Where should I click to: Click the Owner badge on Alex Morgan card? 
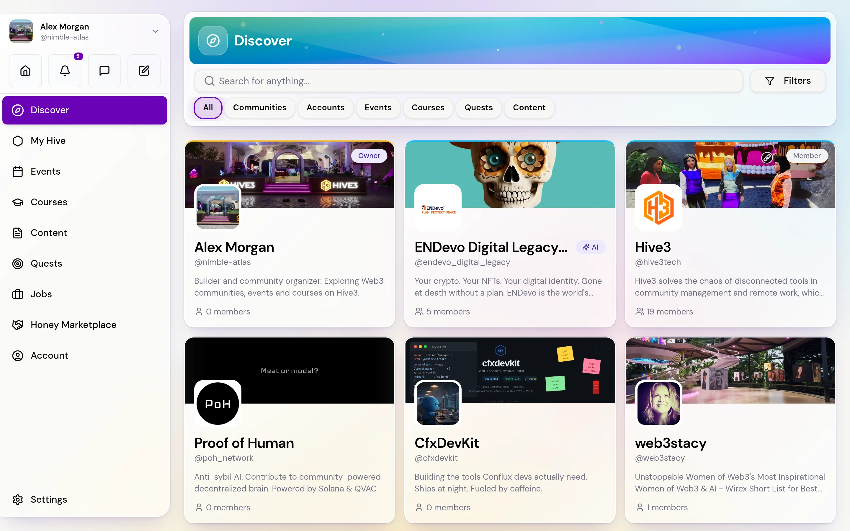point(369,155)
